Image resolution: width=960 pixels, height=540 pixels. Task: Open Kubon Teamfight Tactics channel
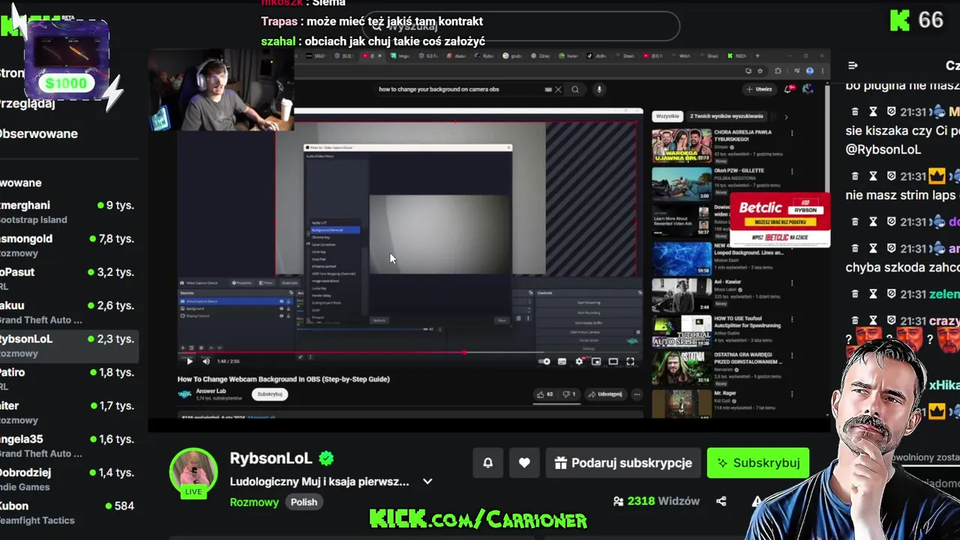click(67, 512)
